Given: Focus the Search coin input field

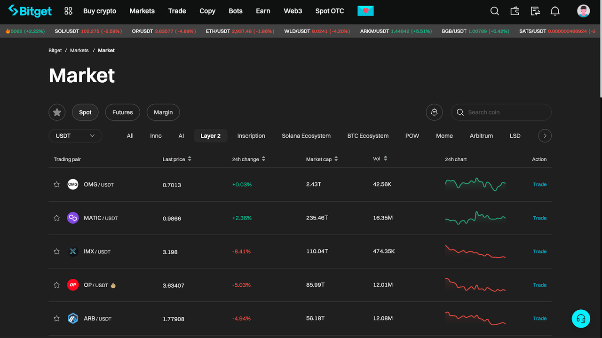Looking at the screenshot, I should click(501, 112).
